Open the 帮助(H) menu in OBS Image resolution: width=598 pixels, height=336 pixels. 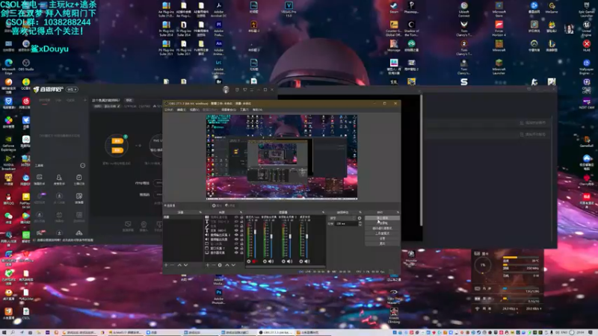point(257,110)
